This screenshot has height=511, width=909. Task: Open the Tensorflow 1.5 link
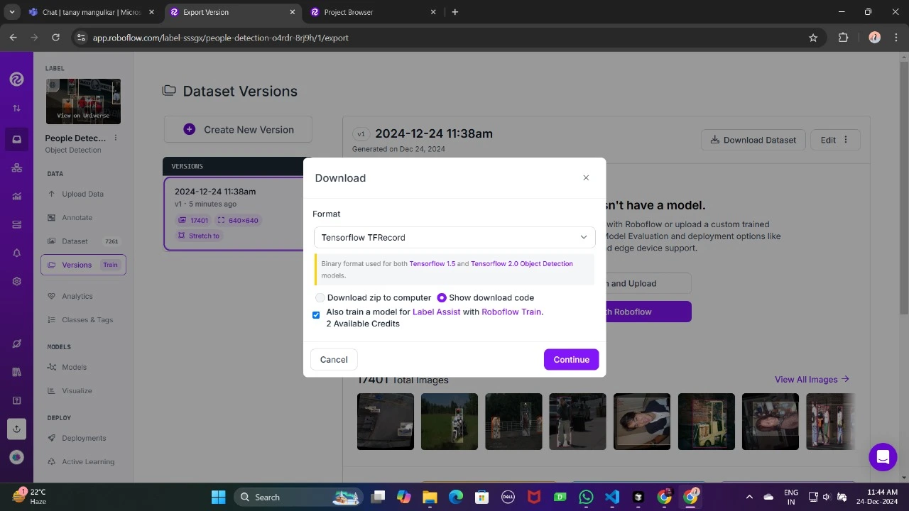point(432,264)
